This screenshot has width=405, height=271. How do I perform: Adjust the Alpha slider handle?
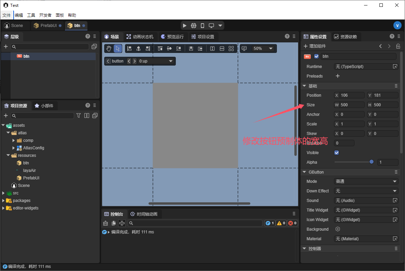(372, 162)
